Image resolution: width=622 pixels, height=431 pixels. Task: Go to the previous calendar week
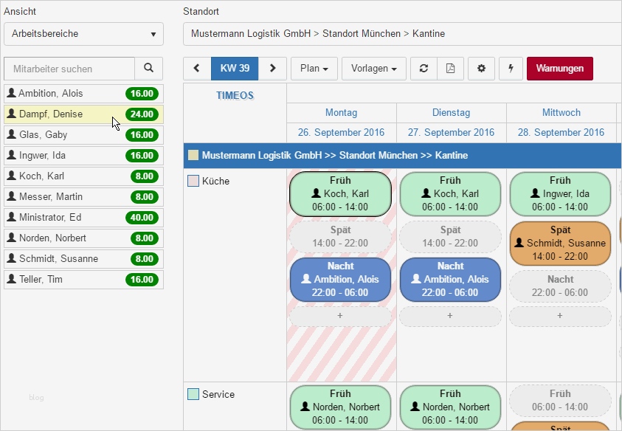tap(197, 68)
